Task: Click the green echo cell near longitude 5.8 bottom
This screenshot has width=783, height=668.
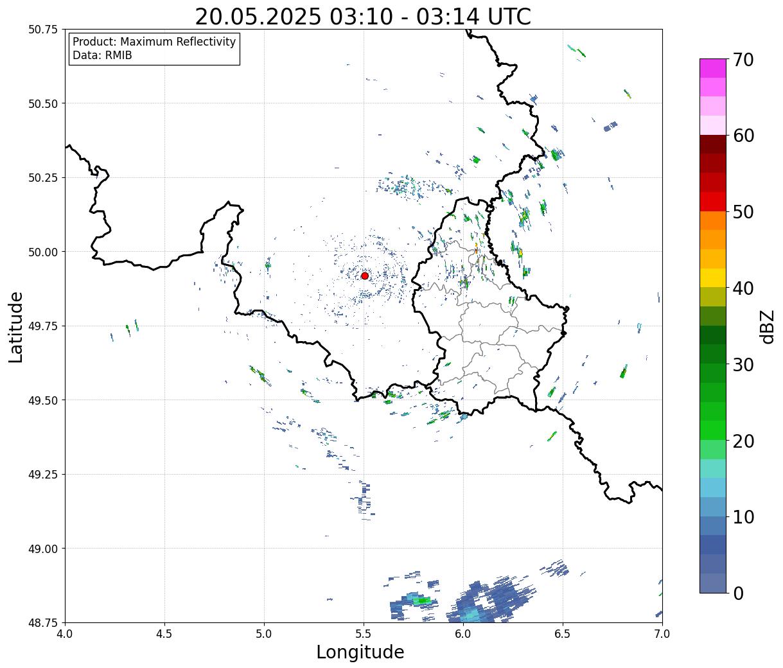Action: 421,601
